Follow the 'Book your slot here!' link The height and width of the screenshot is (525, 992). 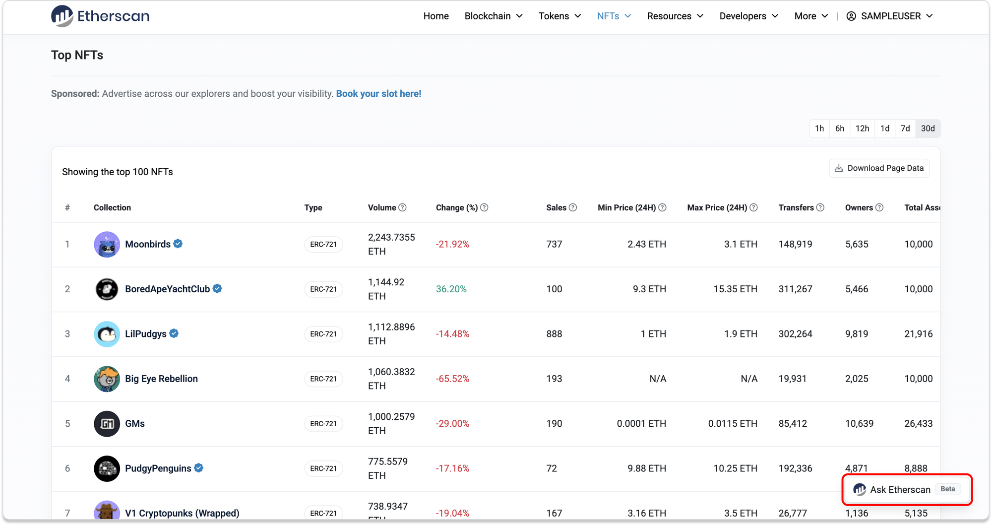coord(378,94)
